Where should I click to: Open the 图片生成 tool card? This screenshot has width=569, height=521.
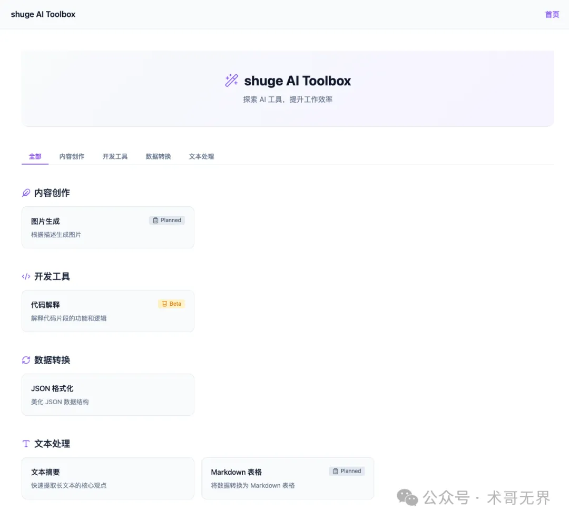coord(108,227)
